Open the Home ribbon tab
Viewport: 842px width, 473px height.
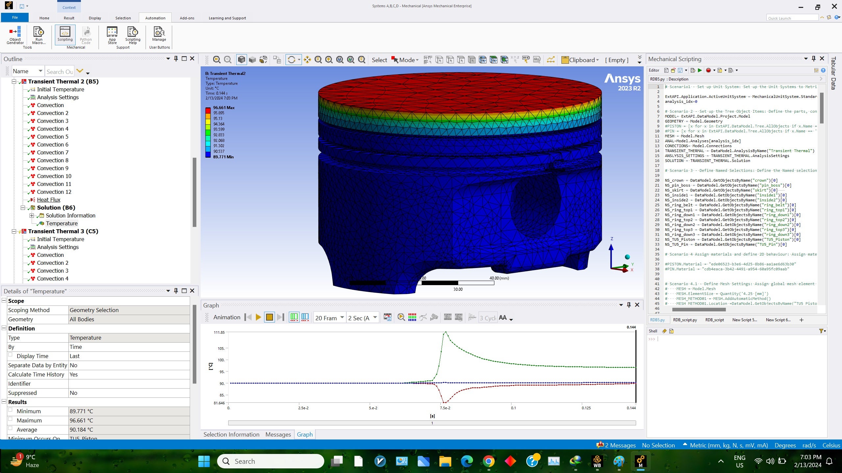44,18
